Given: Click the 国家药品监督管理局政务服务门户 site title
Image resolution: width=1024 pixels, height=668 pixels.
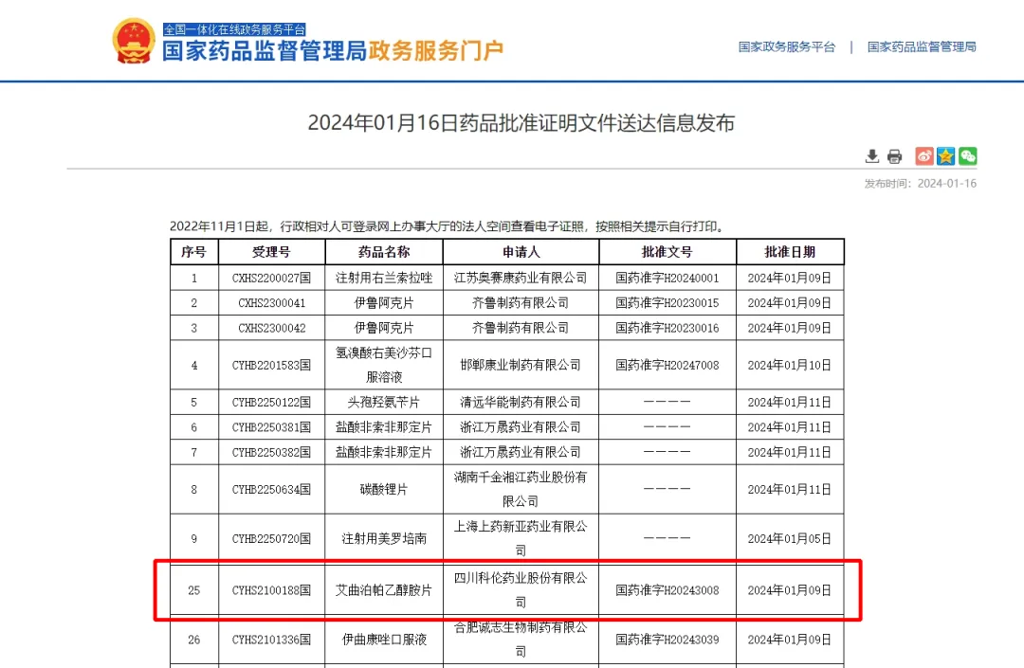Looking at the screenshot, I should pyautogui.click(x=333, y=50).
